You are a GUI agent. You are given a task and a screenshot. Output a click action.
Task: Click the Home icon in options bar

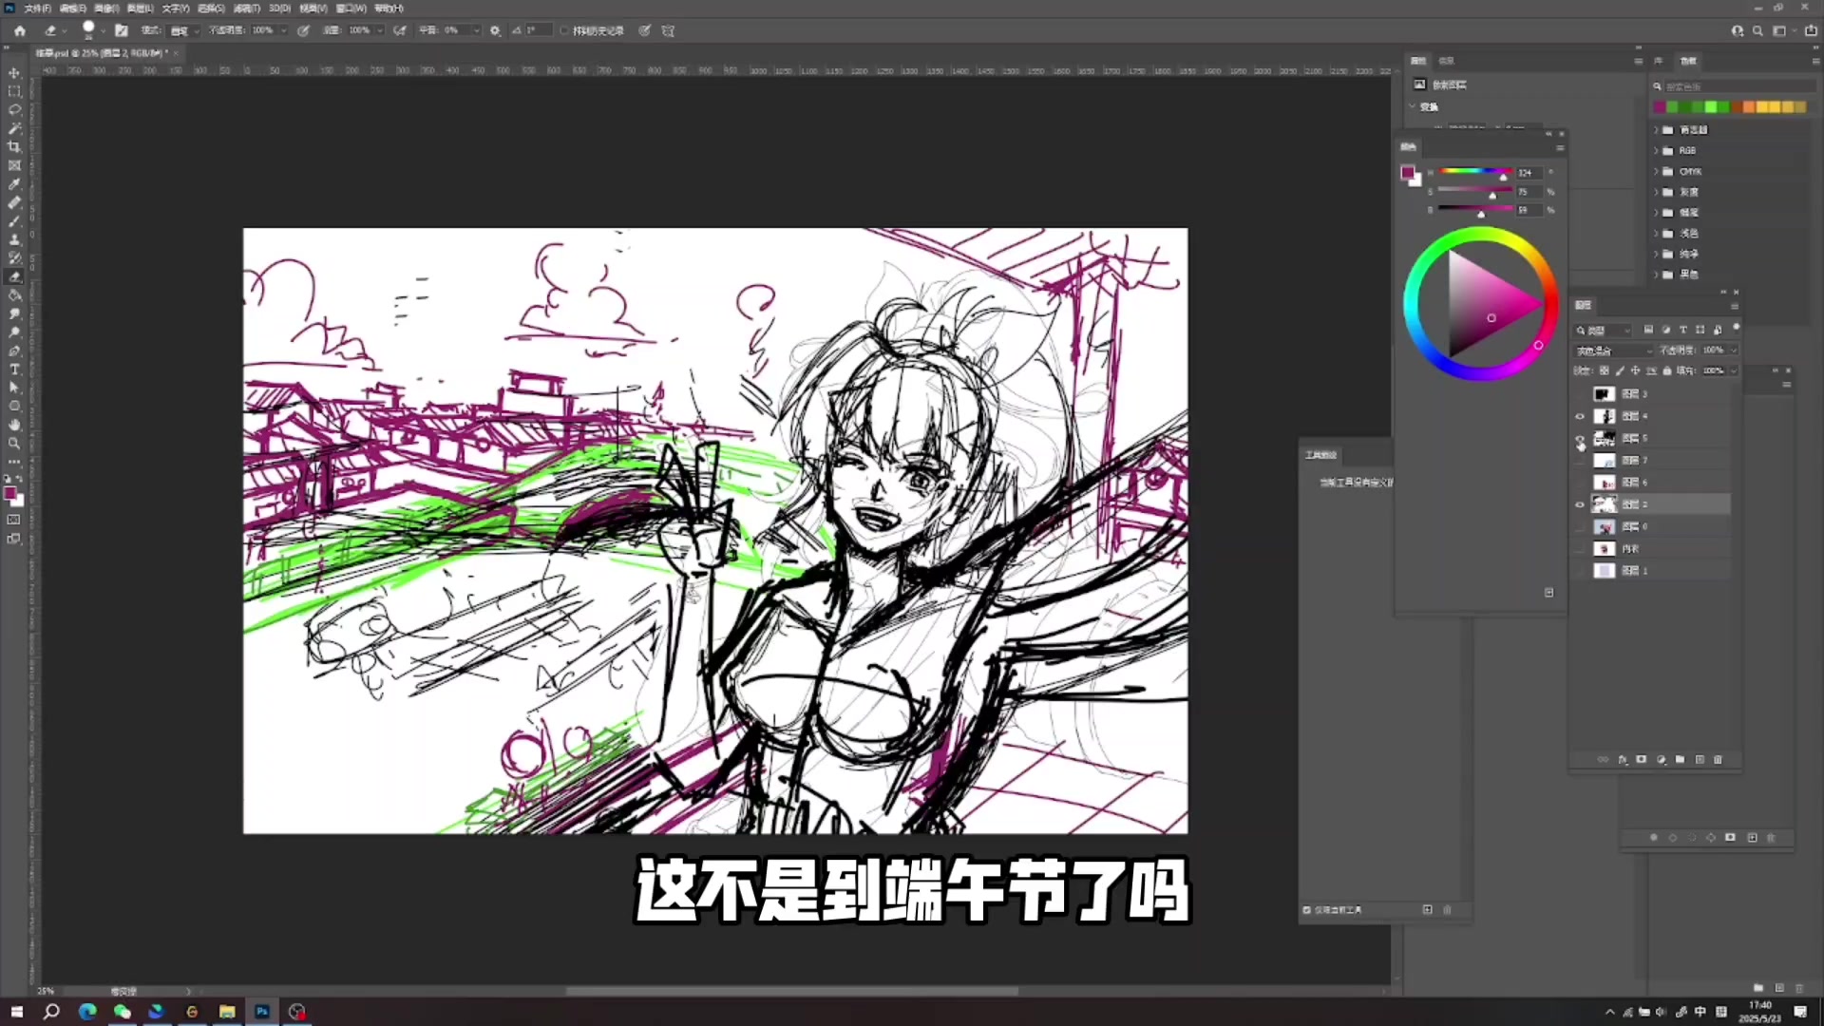tap(20, 30)
